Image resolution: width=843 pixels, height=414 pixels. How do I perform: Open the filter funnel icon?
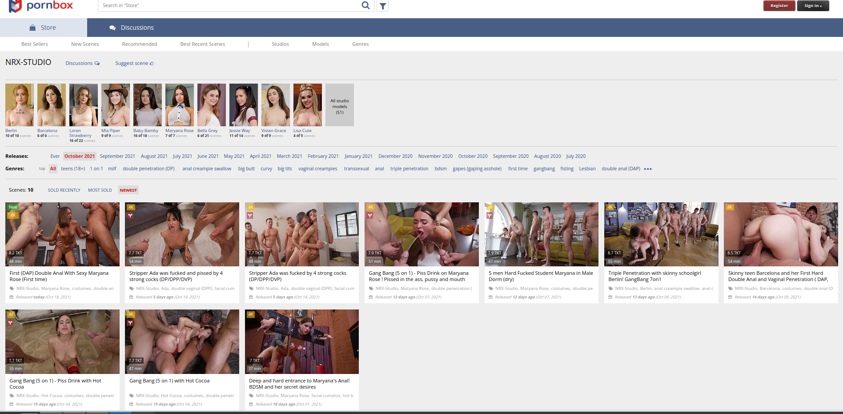pyautogui.click(x=382, y=6)
